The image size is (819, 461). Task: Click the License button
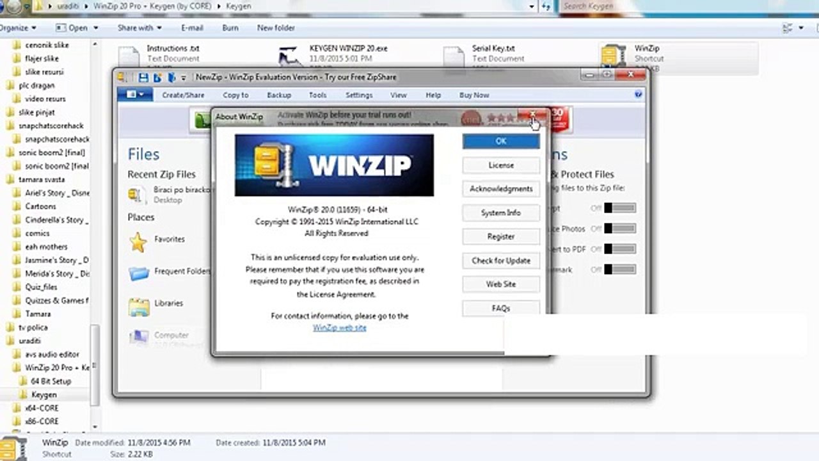[x=501, y=165]
